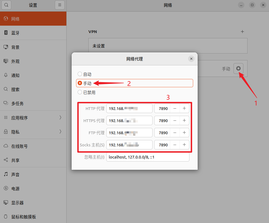Open the 背景 settings page

pyautogui.click(x=15, y=47)
